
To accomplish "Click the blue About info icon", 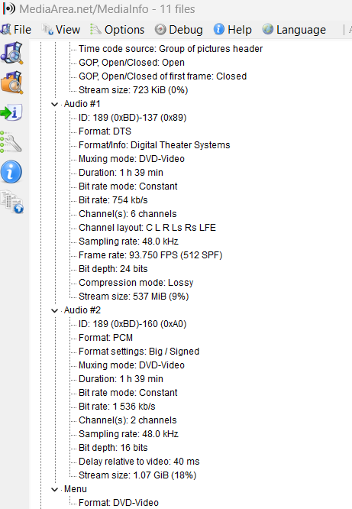I will [11, 172].
